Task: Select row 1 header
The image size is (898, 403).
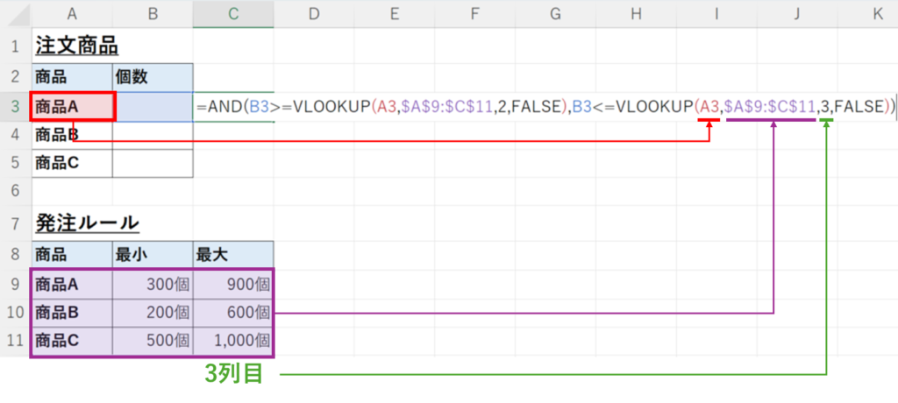Action: pos(16,46)
